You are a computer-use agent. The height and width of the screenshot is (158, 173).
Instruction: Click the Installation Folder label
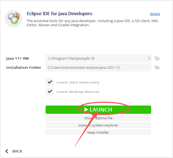pos(24,67)
